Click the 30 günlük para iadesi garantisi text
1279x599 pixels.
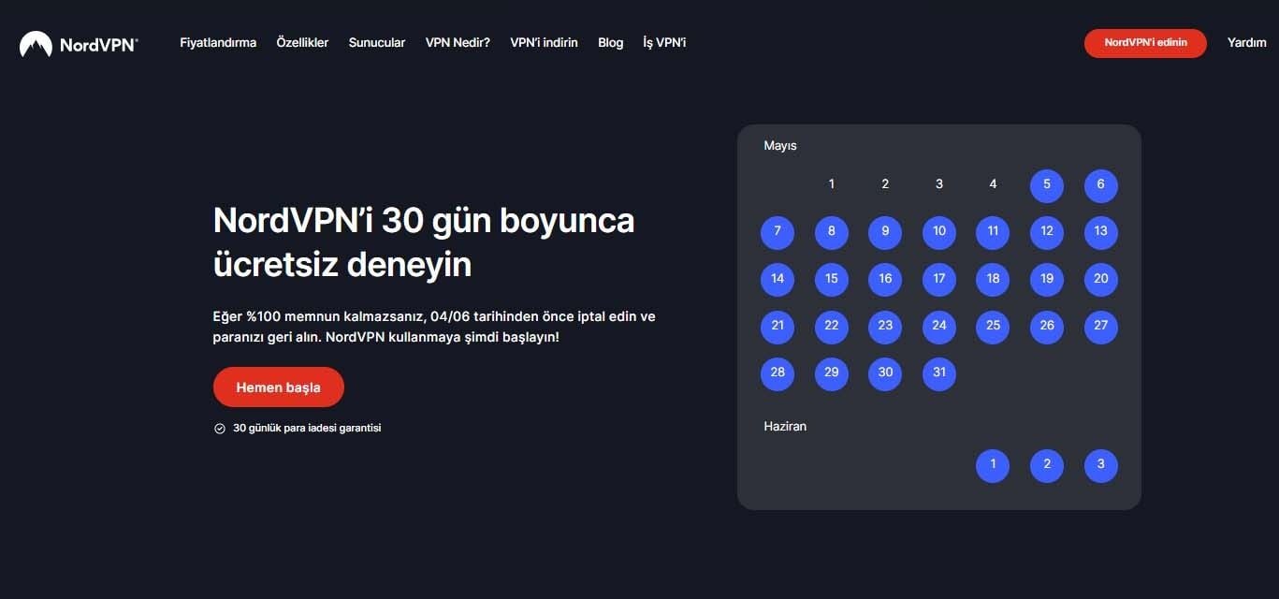click(307, 429)
